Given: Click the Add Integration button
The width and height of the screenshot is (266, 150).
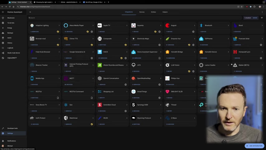Looking at the screenshot, I should click(254, 146).
